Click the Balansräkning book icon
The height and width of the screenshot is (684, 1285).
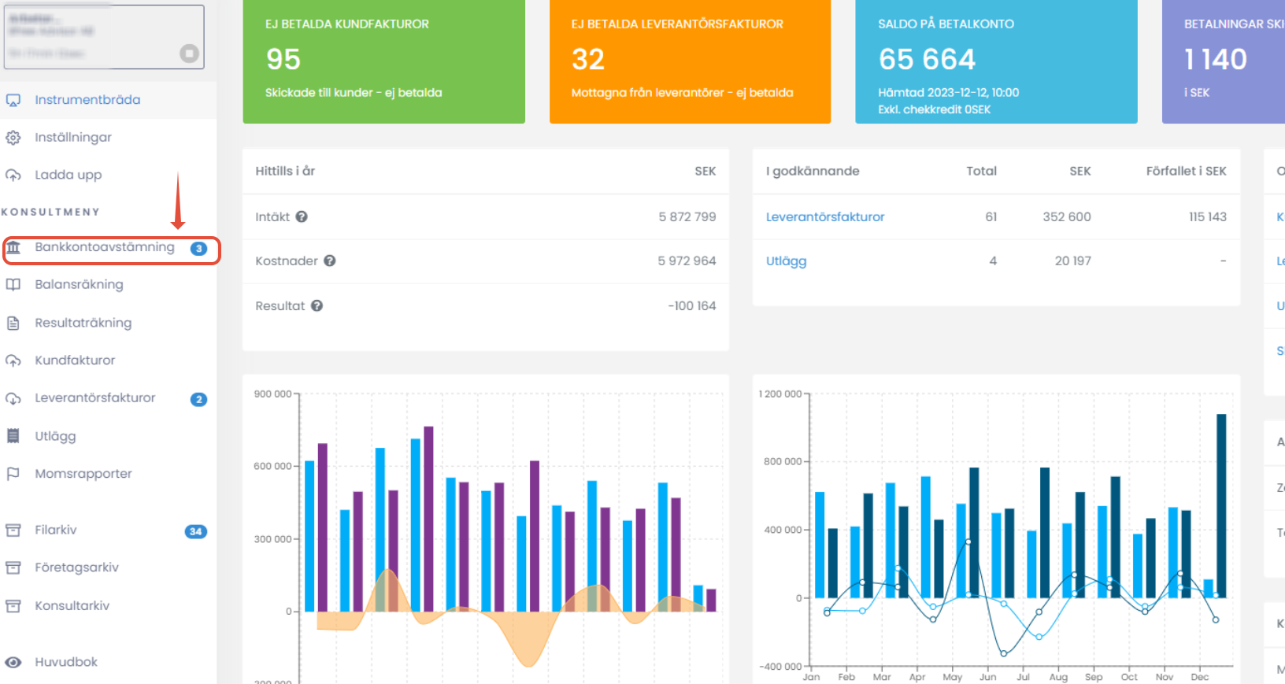pyautogui.click(x=13, y=285)
